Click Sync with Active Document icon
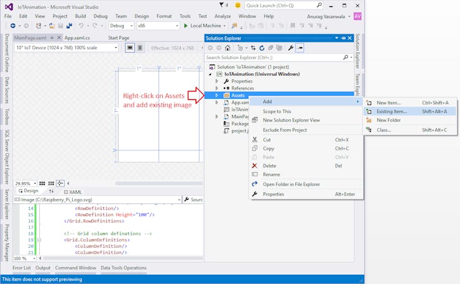This screenshot has width=460, height=284. coord(253,48)
